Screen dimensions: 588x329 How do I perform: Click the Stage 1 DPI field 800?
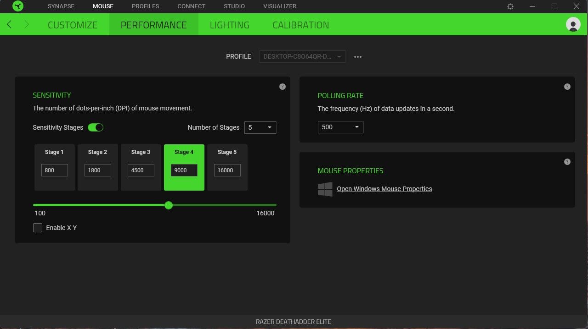click(55, 170)
